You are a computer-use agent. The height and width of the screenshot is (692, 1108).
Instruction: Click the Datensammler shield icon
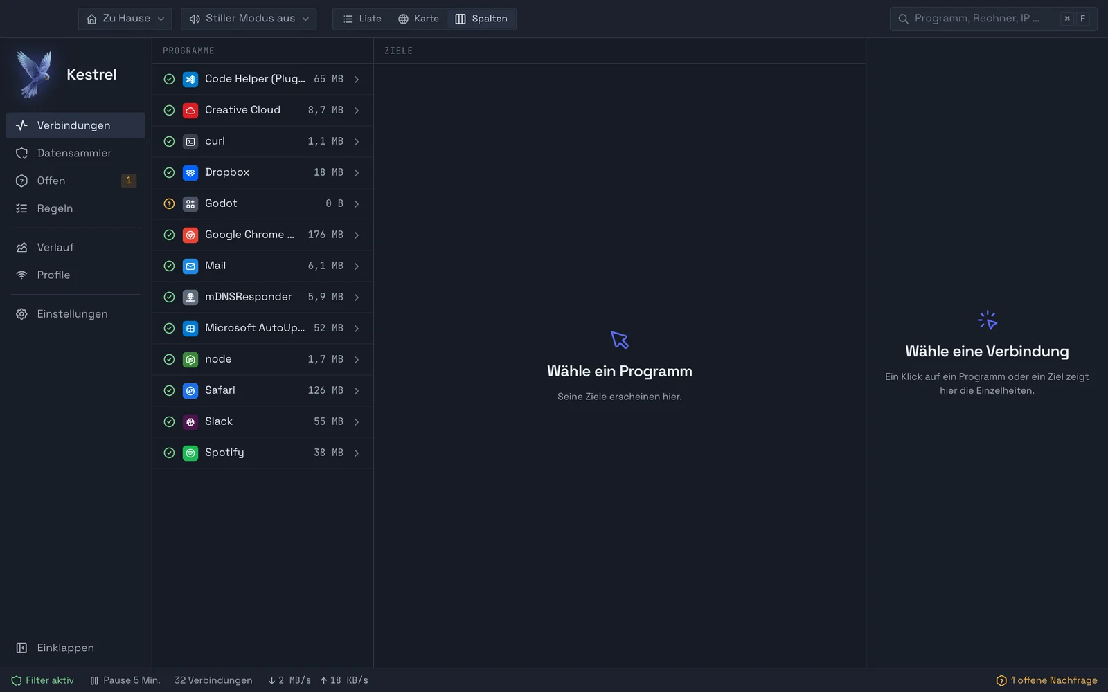click(x=22, y=153)
